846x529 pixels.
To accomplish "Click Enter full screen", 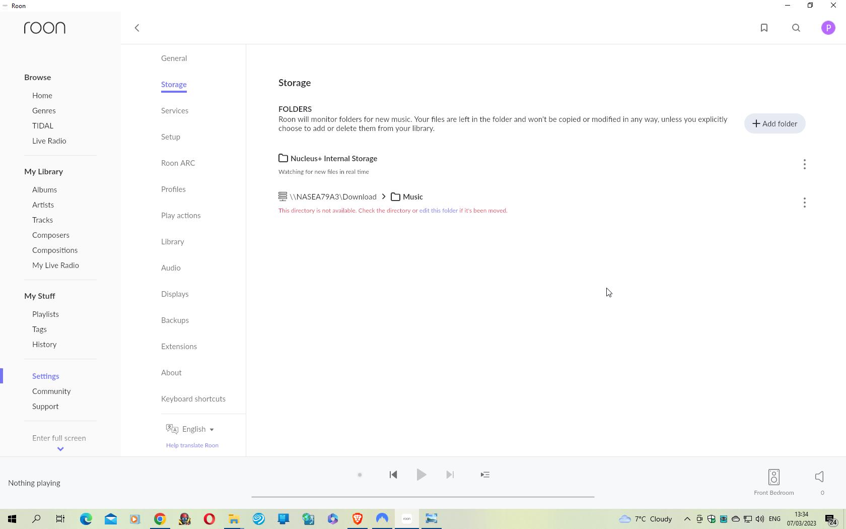I will [59, 438].
